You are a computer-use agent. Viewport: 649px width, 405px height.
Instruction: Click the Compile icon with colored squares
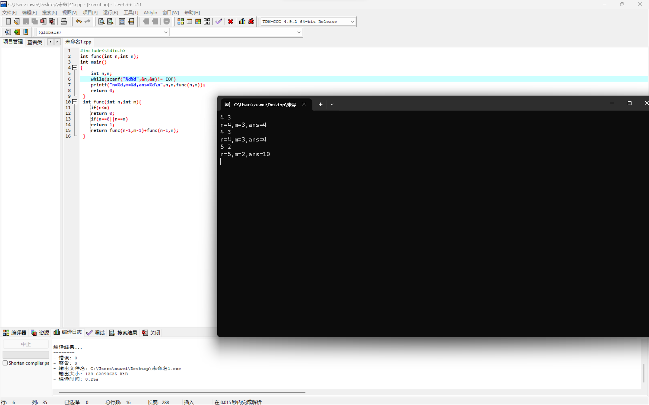click(x=181, y=22)
